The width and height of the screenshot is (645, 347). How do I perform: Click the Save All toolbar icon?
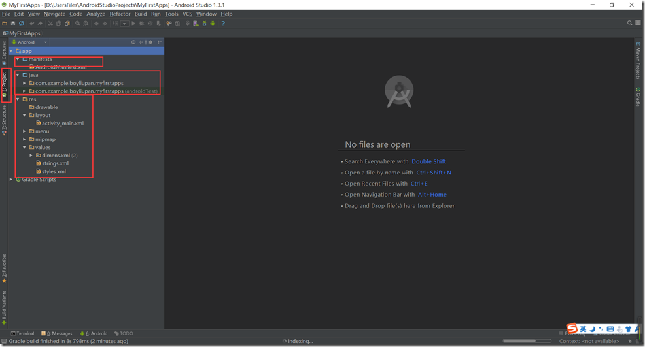12,24
